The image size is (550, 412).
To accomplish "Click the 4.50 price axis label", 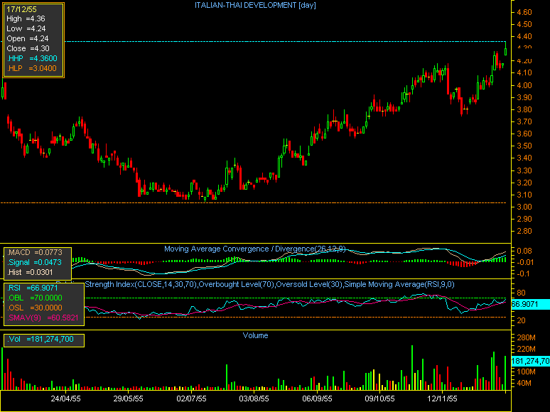I will 524,25.
